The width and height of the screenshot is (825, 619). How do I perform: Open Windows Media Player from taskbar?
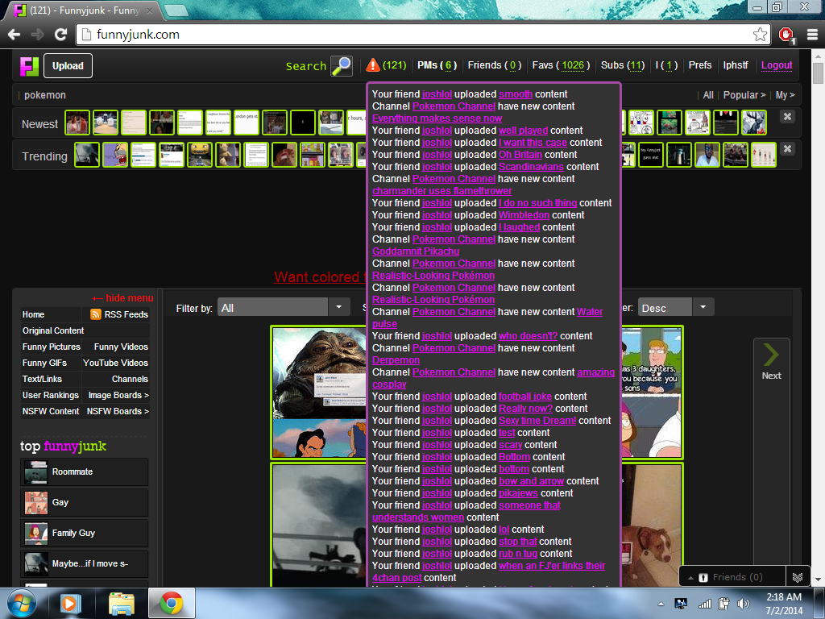tap(70, 603)
